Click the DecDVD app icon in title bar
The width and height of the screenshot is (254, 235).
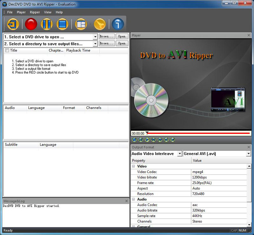coord(4,4)
